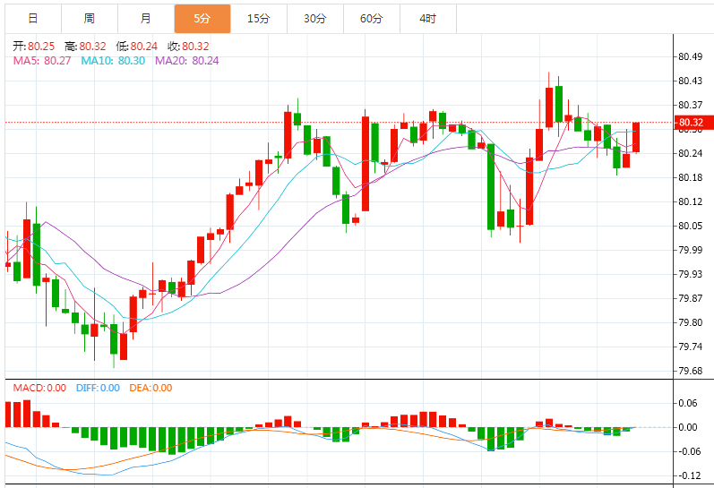Click the purple MA20 indicator label
This screenshot has width=714, height=488.
click(x=186, y=60)
